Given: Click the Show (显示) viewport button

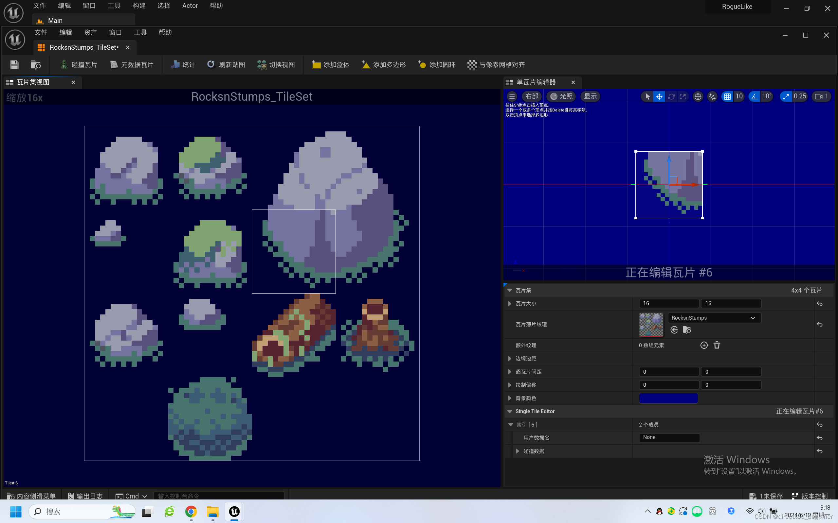Looking at the screenshot, I should 591,96.
